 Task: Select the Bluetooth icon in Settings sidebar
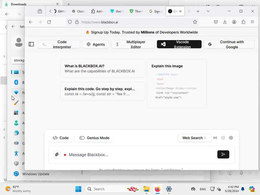[16, 82]
